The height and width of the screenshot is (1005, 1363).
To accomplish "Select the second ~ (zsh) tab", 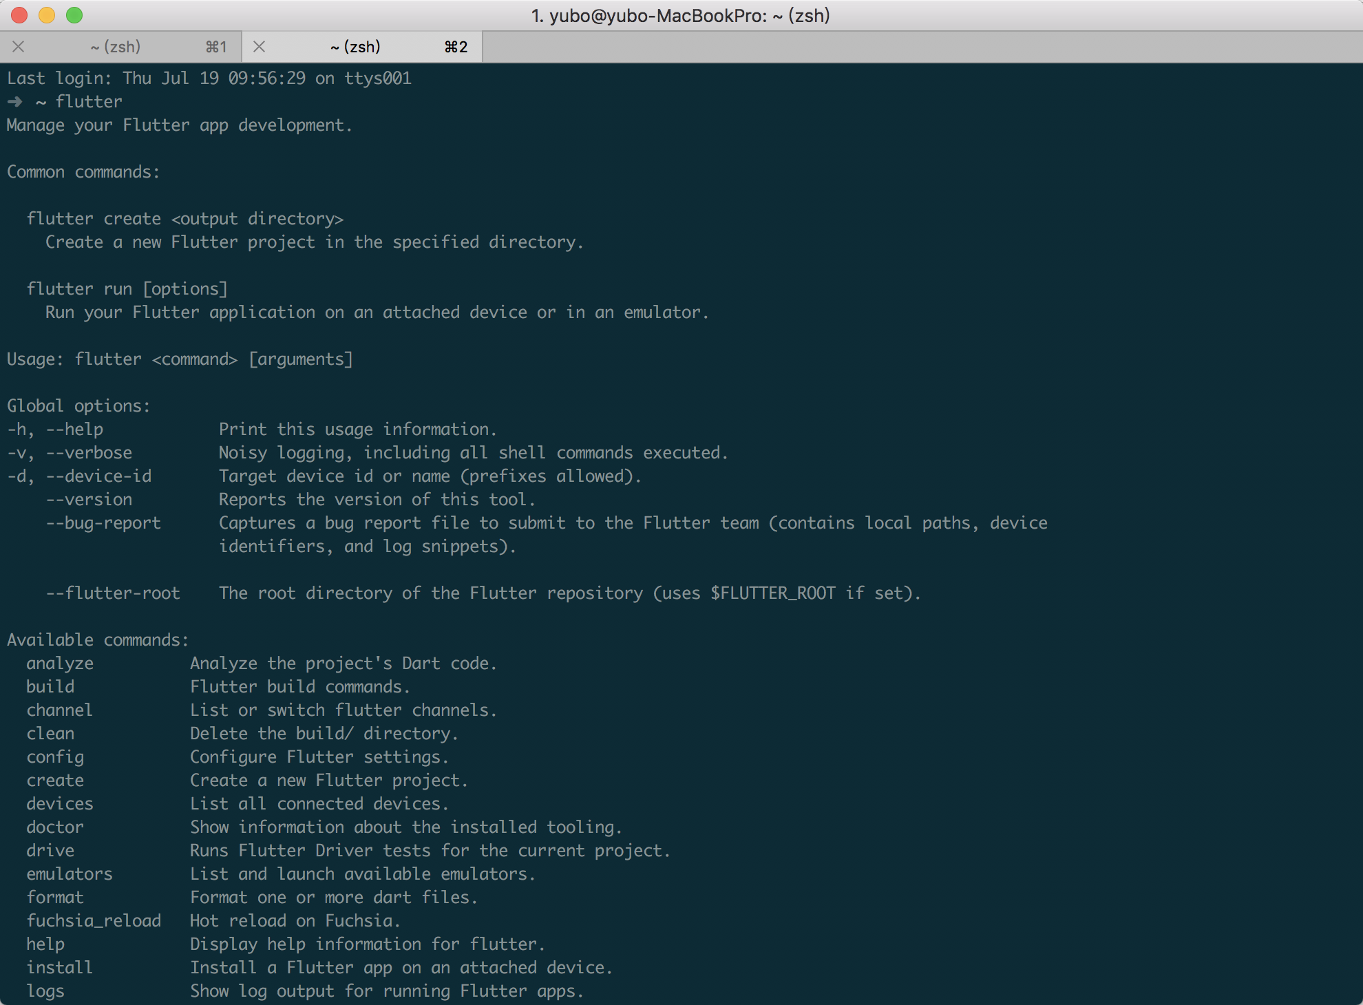I will click(363, 47).
